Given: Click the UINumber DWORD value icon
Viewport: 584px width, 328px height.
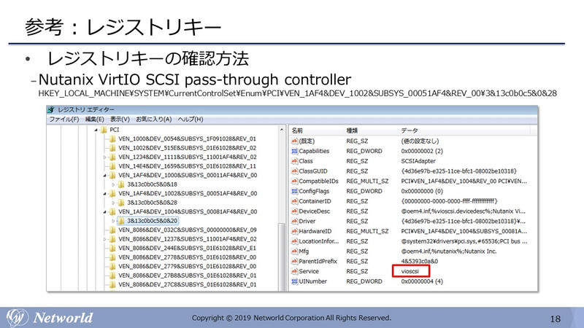Looking at the screenshot, I should click(294, 281).
